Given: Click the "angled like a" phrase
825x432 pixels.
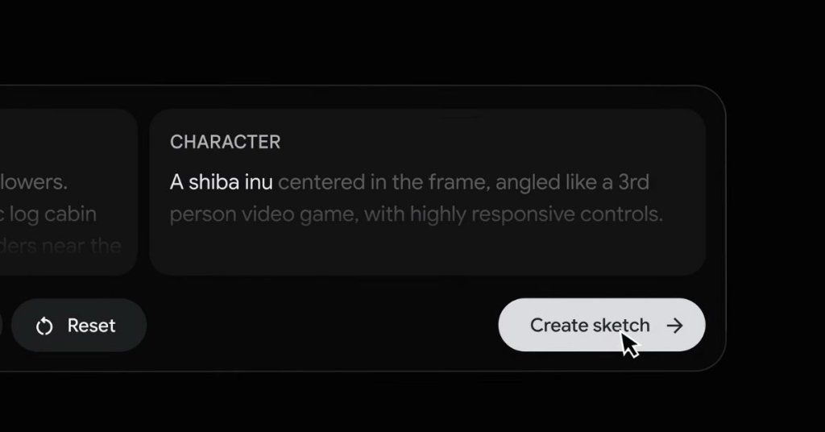Looking at the screenshot, I should point(554,183).
